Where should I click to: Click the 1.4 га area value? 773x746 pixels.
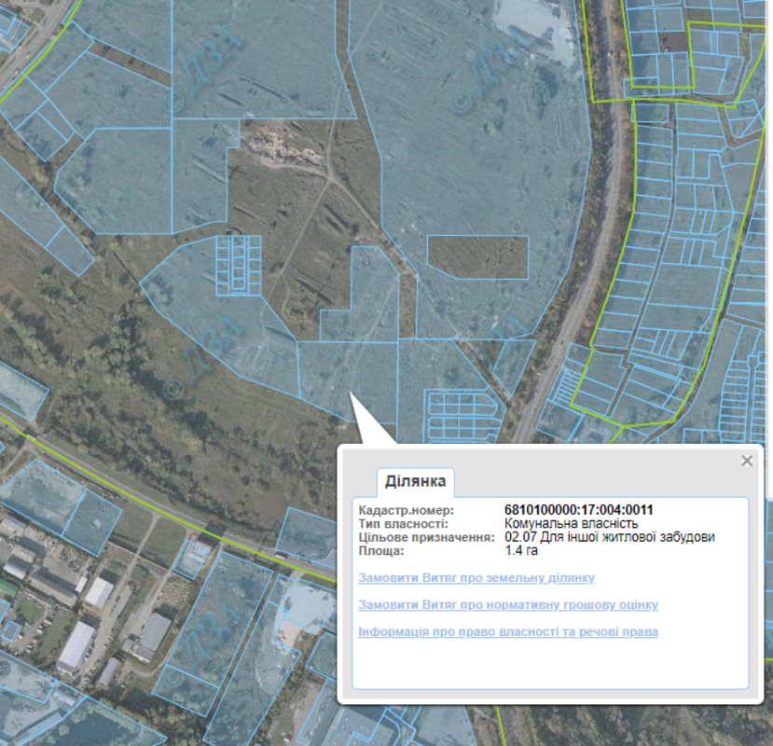[520, 550]
